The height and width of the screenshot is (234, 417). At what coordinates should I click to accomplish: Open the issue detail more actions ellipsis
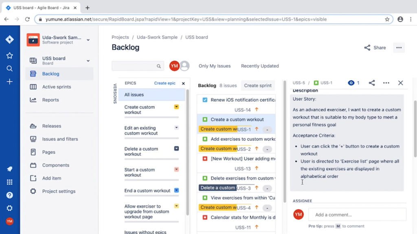[386, 83]
